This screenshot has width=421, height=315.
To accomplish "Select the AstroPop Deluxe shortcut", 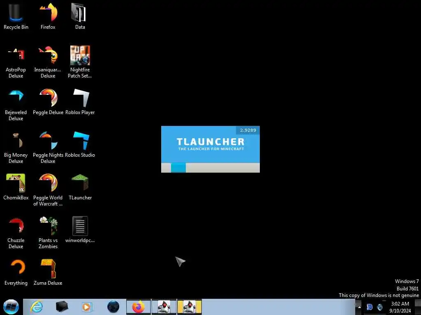I will click(x=16, y=62).
